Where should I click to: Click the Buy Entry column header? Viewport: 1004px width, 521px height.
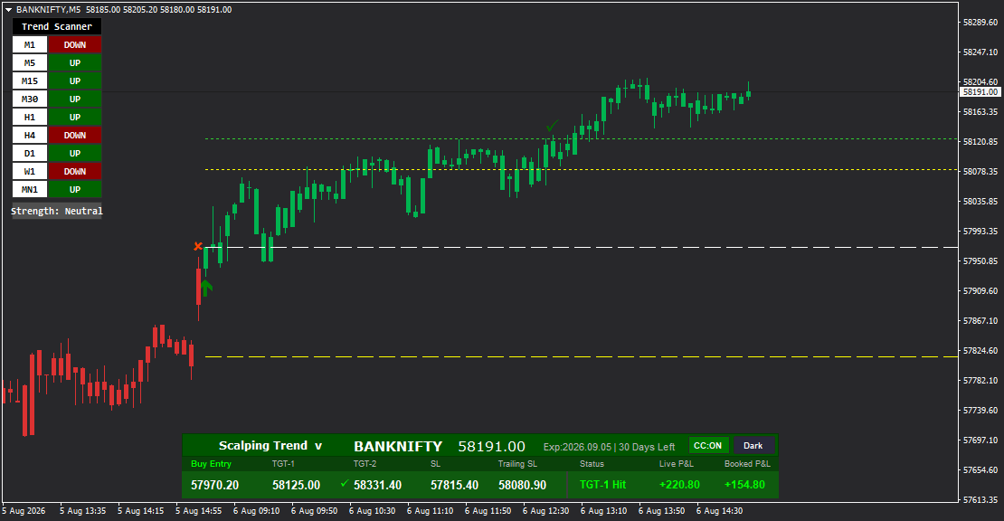point(211,463)
